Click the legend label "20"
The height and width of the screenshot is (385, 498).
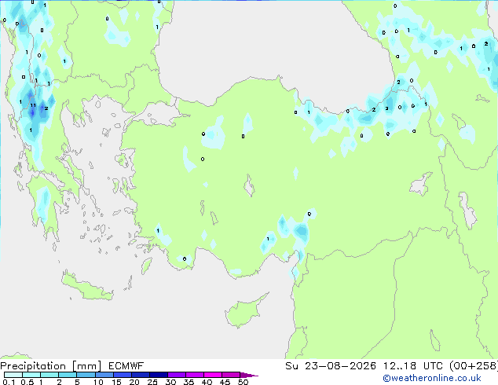(x=134, y=382)
